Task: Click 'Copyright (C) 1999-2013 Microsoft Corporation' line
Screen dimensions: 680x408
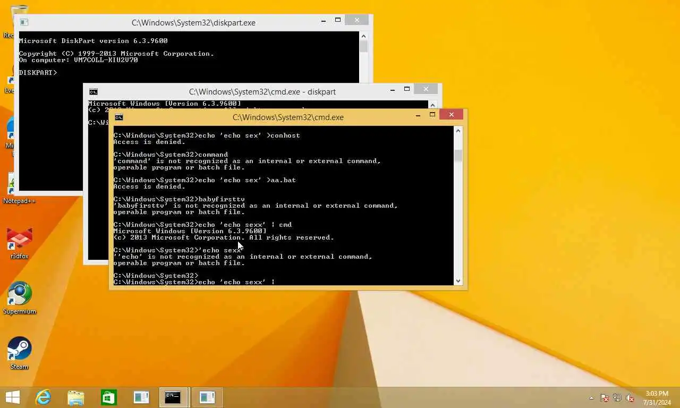Action: (x=116, y=54)
